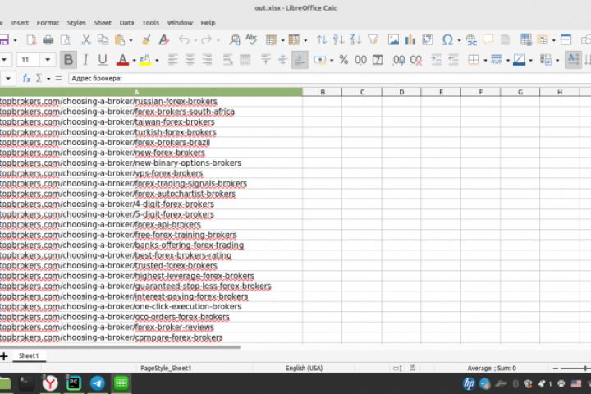Click Print Preview icon
591x394 pixels.
66,39
